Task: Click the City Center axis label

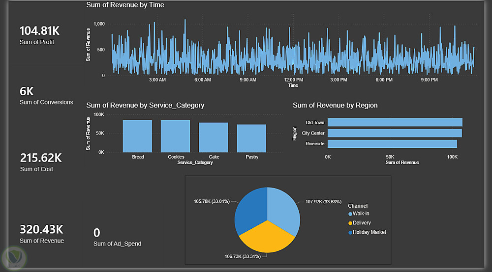Action: click(x=313, y=133)
